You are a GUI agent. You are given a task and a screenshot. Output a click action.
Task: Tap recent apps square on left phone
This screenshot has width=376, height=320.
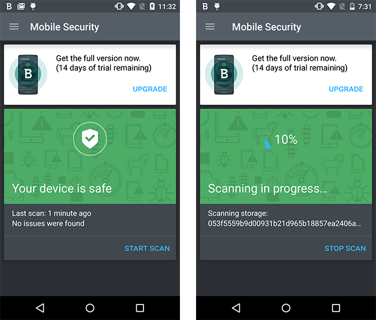pyautogui.click(x=140, y=308)
